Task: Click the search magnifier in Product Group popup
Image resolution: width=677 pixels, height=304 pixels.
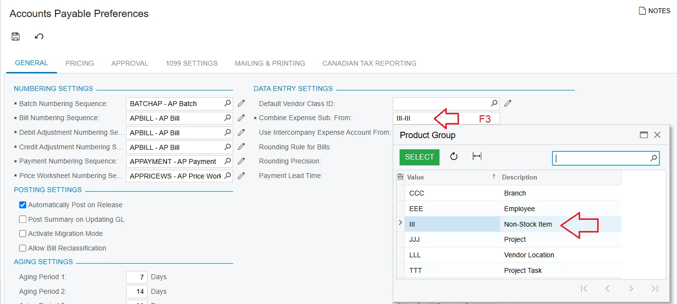Action: (x=654, y=158)
